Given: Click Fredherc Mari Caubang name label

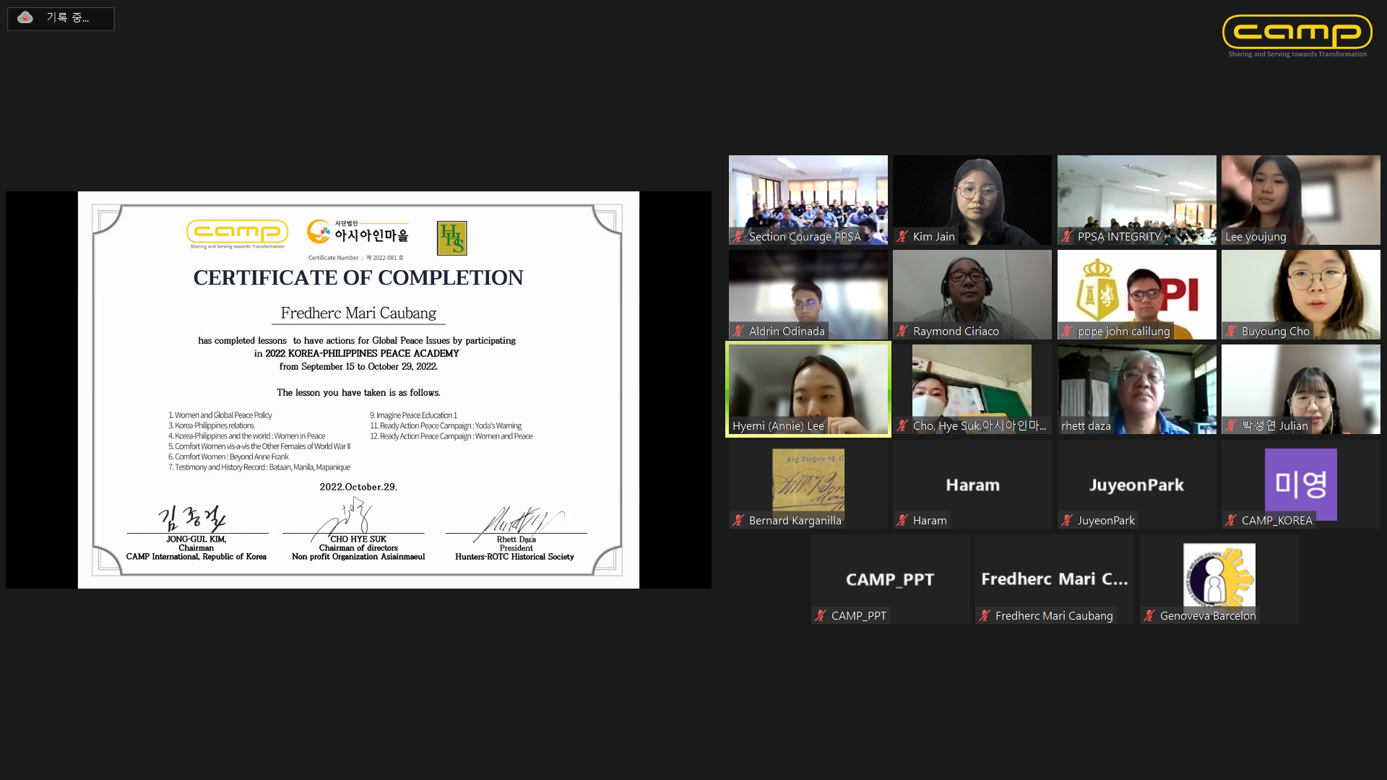Looking at the screenshot, I should pos(1053,616).
